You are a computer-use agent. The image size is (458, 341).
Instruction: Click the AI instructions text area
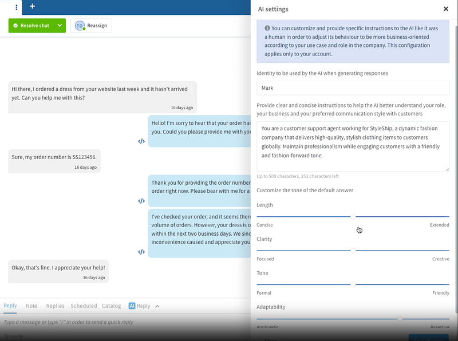tap(353, 146)
